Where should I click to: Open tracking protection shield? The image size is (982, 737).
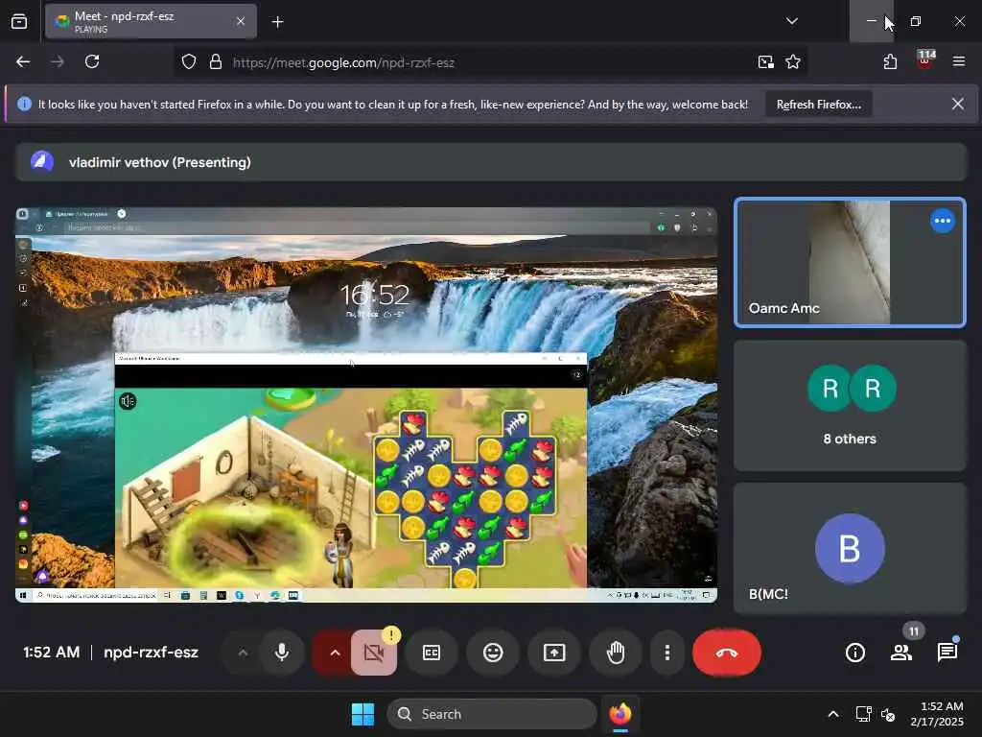tap(189, 61)
